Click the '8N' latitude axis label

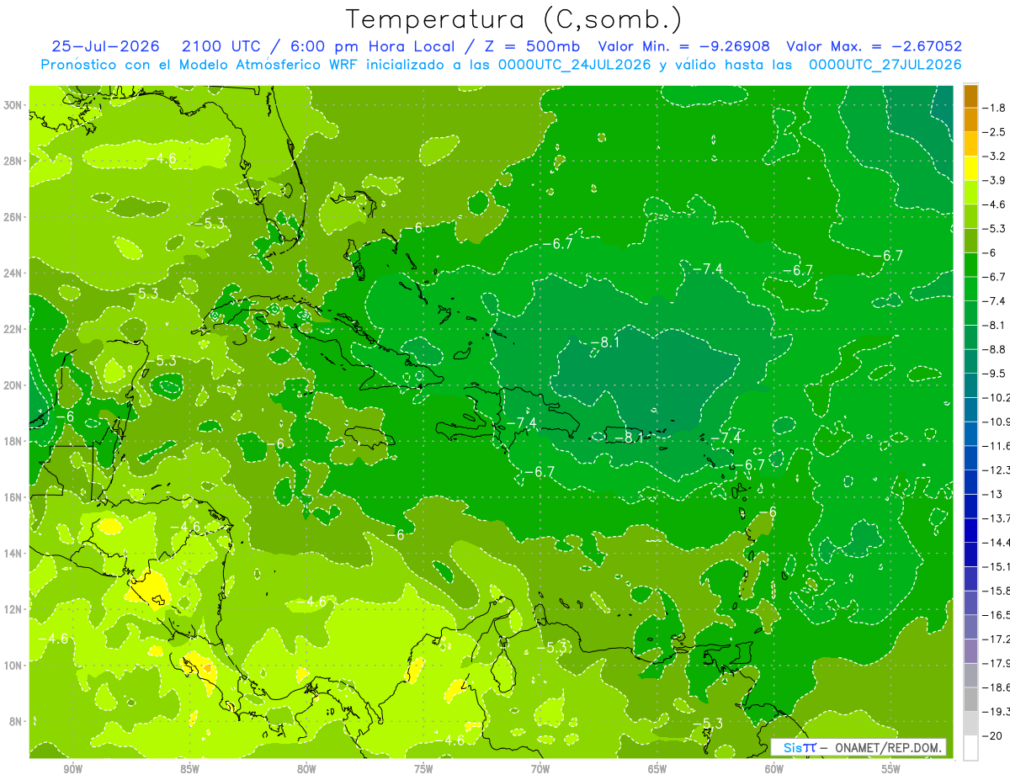(x=17, y=721)
